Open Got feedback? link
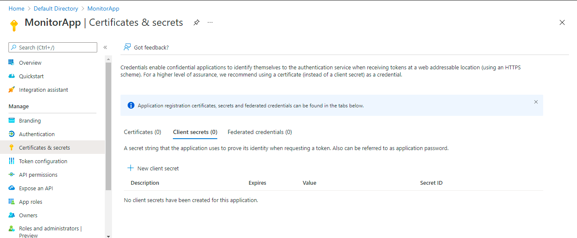The width and height of the screenshot is (577, 238). point(151,47)
